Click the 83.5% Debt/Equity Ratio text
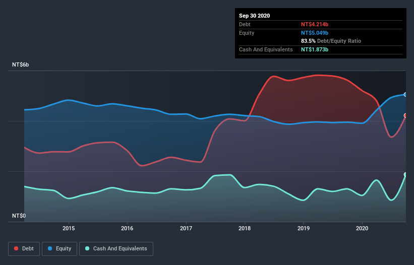 pos(331,41)
